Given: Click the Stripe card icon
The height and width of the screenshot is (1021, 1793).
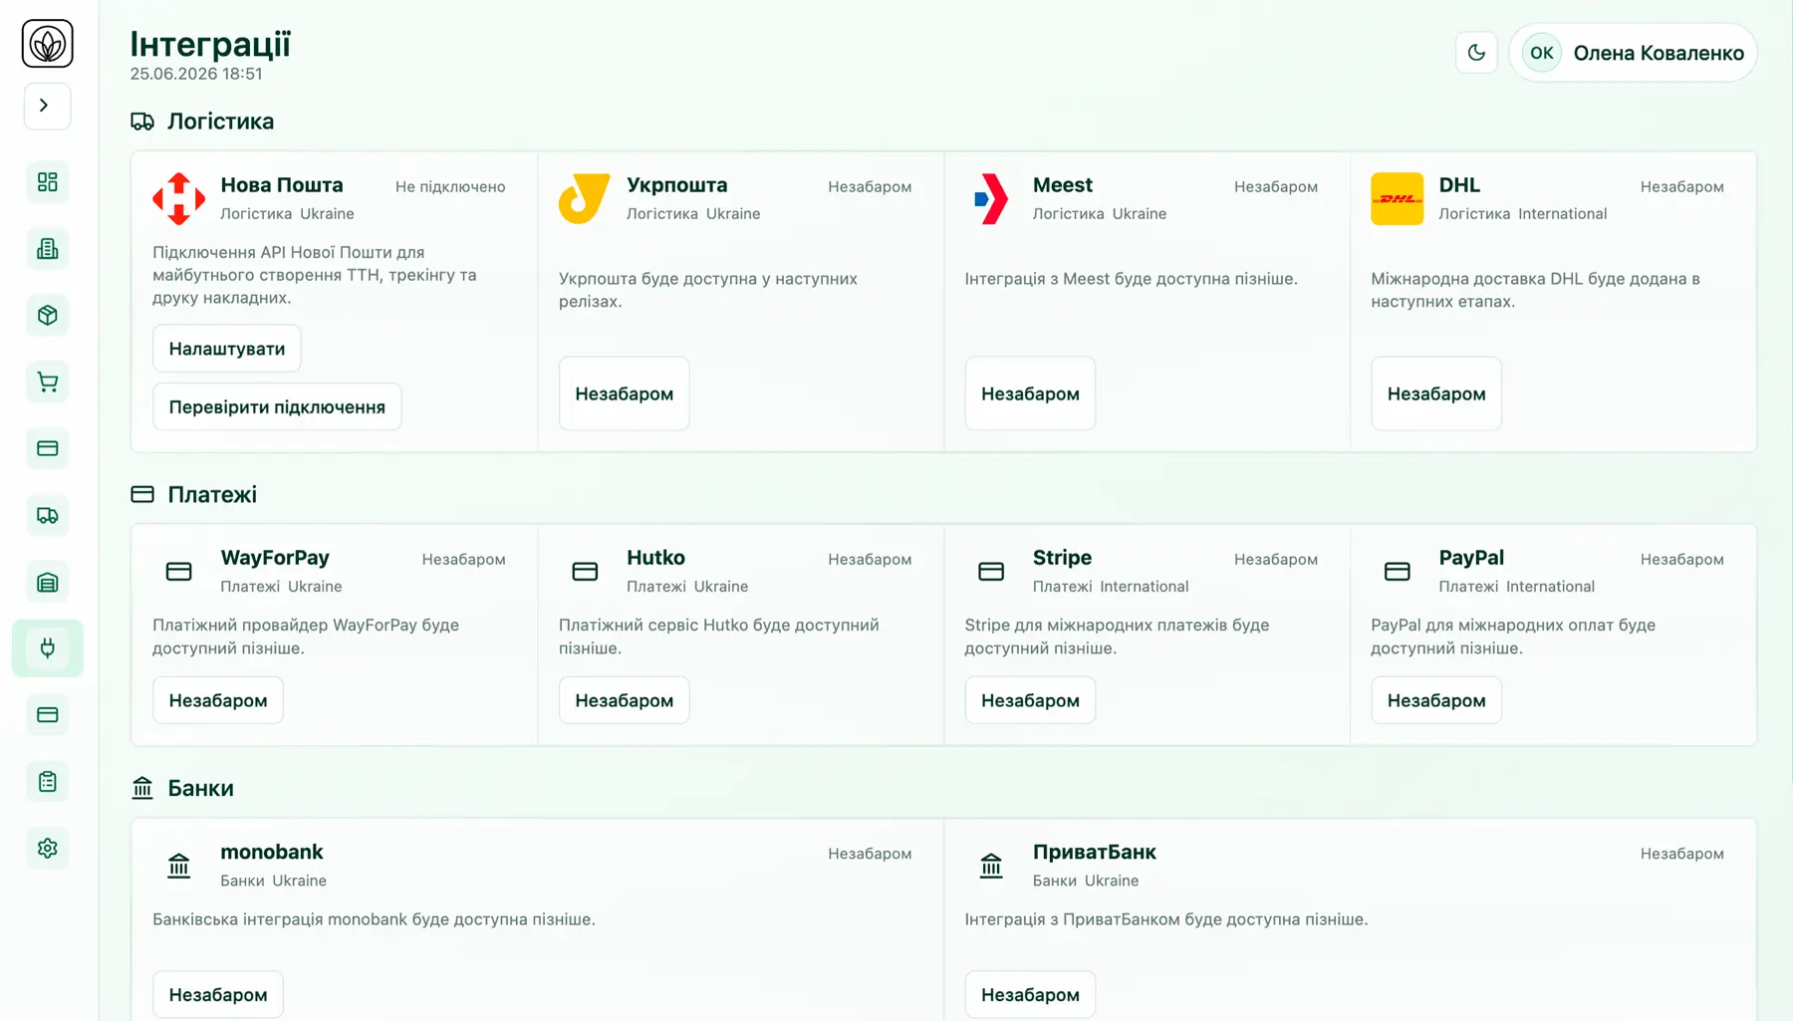Looking at the screenshot, I should pyautogui.click(x=991, y=572).
